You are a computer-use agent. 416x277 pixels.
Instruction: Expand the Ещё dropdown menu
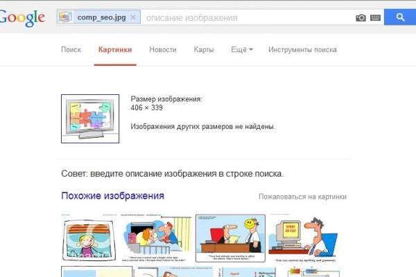pos(242,50)
